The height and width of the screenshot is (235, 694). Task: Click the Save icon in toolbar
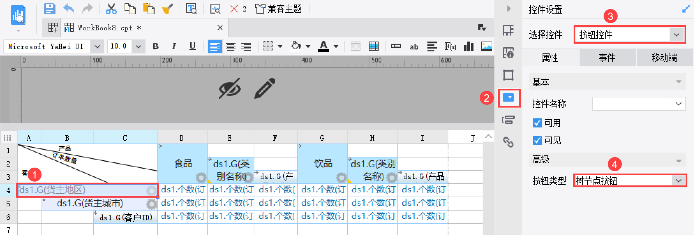(50, 9)
